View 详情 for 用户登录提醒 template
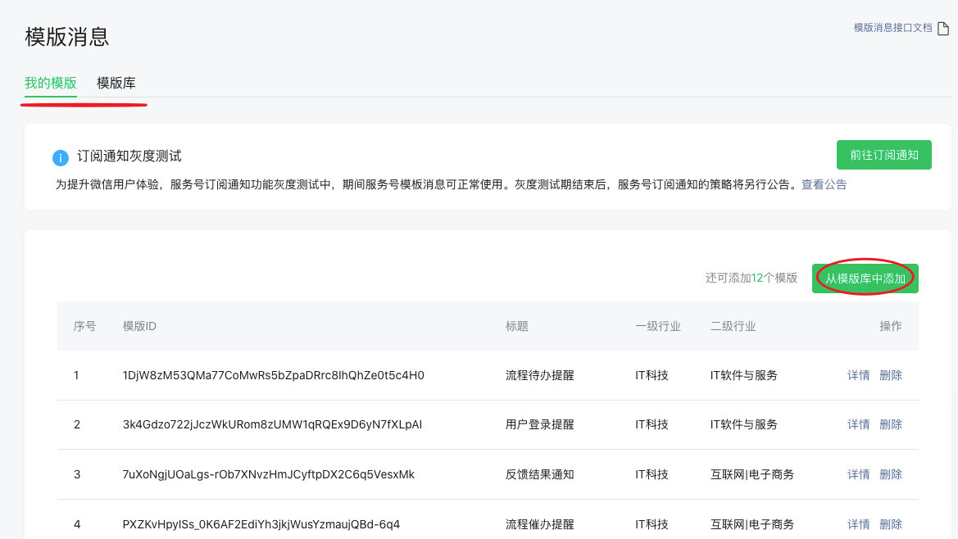The image size is (958, 539). click(x=858, y=425)
